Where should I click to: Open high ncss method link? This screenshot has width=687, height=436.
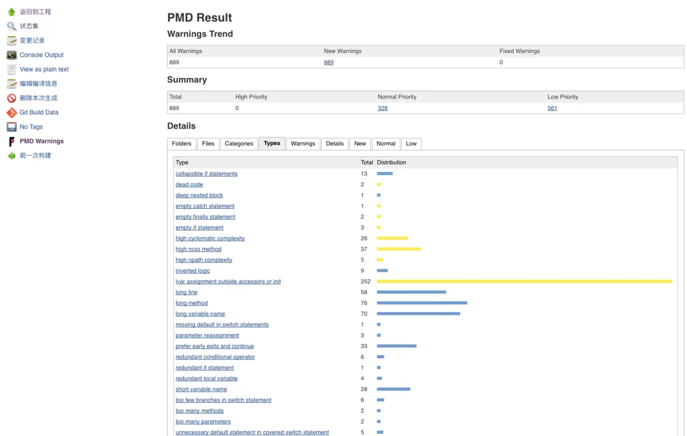198,249
